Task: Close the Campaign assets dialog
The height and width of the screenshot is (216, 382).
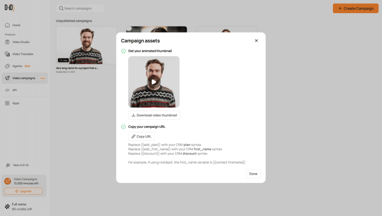Action: pyautogui.click(x=256, y=41)
